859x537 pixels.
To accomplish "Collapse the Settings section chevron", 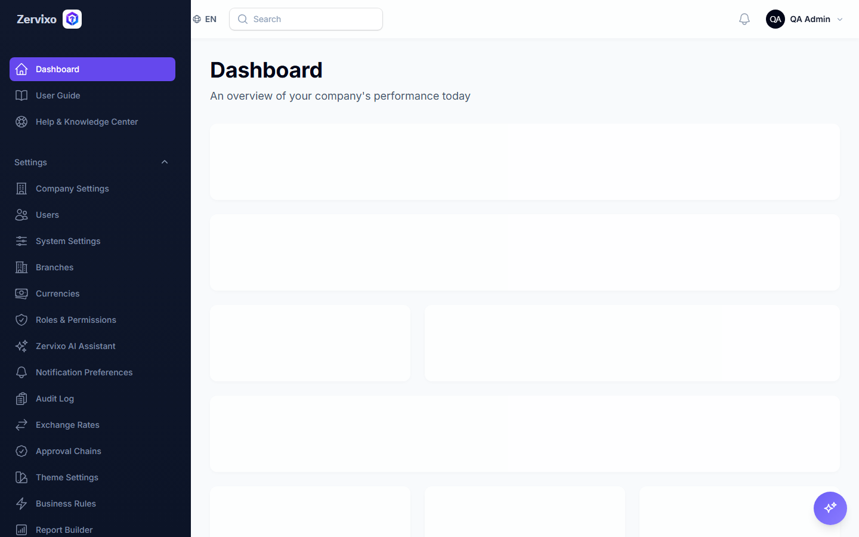I will pos(165,162).
